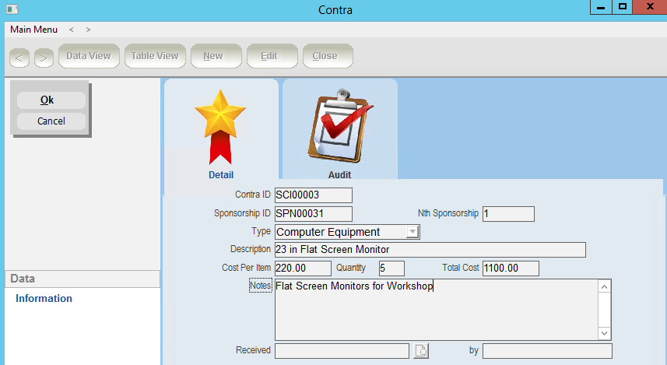Click the Cost Per Item field
This screenshot has width=667, height=365.
pos(302,268)
